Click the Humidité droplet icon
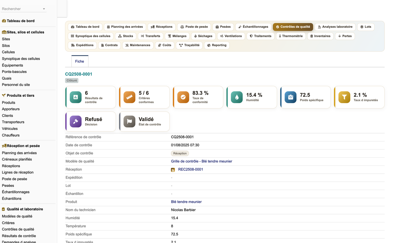Screen dimensions: 393x243 (x=237, y=97)
